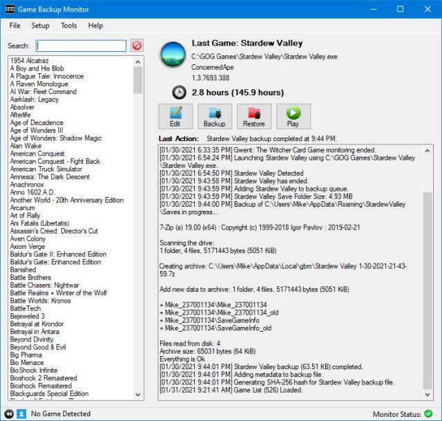
Task: Focus the Search text field
Action: click(x=81, y=46)
